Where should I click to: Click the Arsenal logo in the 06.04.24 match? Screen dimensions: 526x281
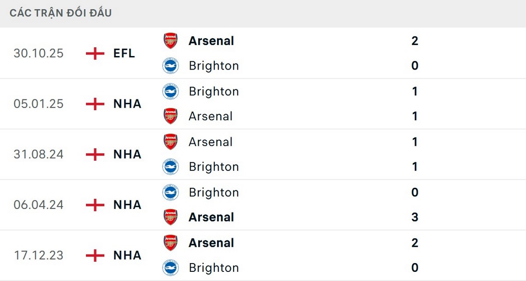tap(171, 217)
